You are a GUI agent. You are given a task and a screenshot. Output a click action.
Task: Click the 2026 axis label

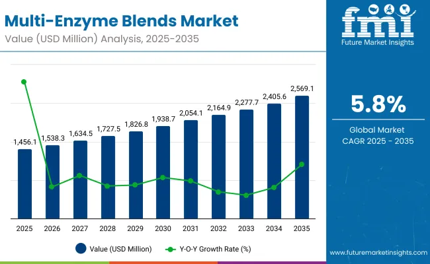(52, 228)
